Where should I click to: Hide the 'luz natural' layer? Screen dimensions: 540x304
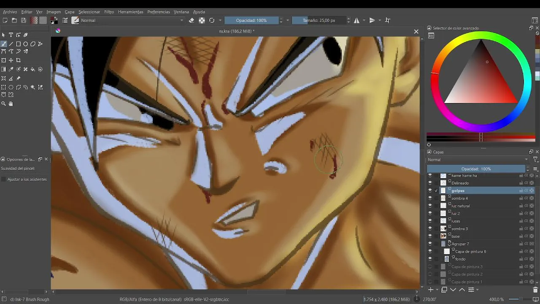point(430,206)
